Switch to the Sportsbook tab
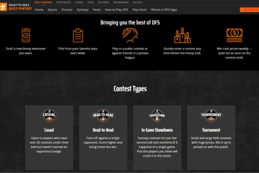Viewport: 259px width, 173px height. point(63,2)
